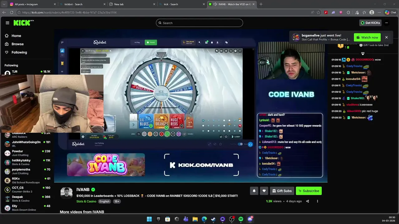Screen dimensions: 399x224
Task: Open Steam from taskbar
Action: click(x=213, y=219)
